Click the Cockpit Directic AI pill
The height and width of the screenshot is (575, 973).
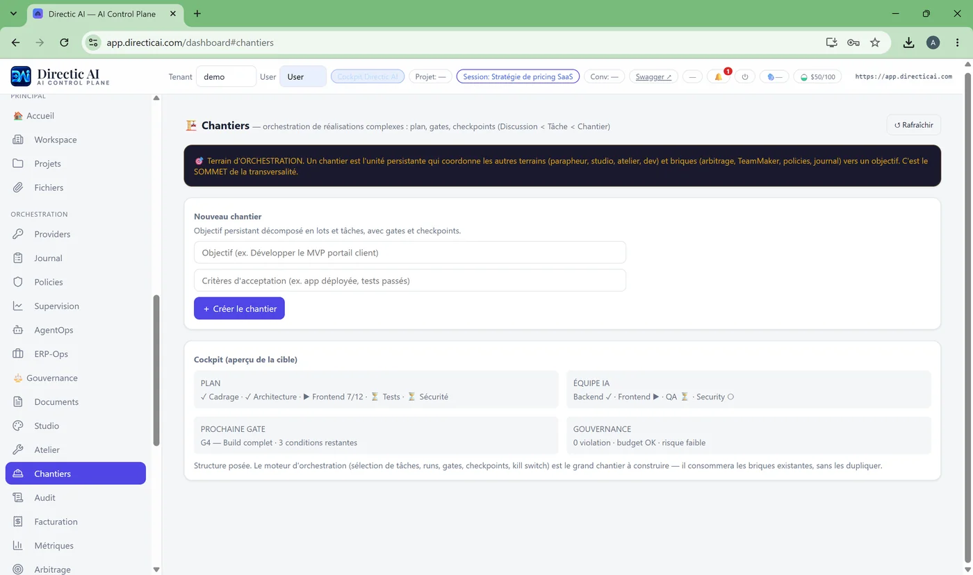coord(368,76)
